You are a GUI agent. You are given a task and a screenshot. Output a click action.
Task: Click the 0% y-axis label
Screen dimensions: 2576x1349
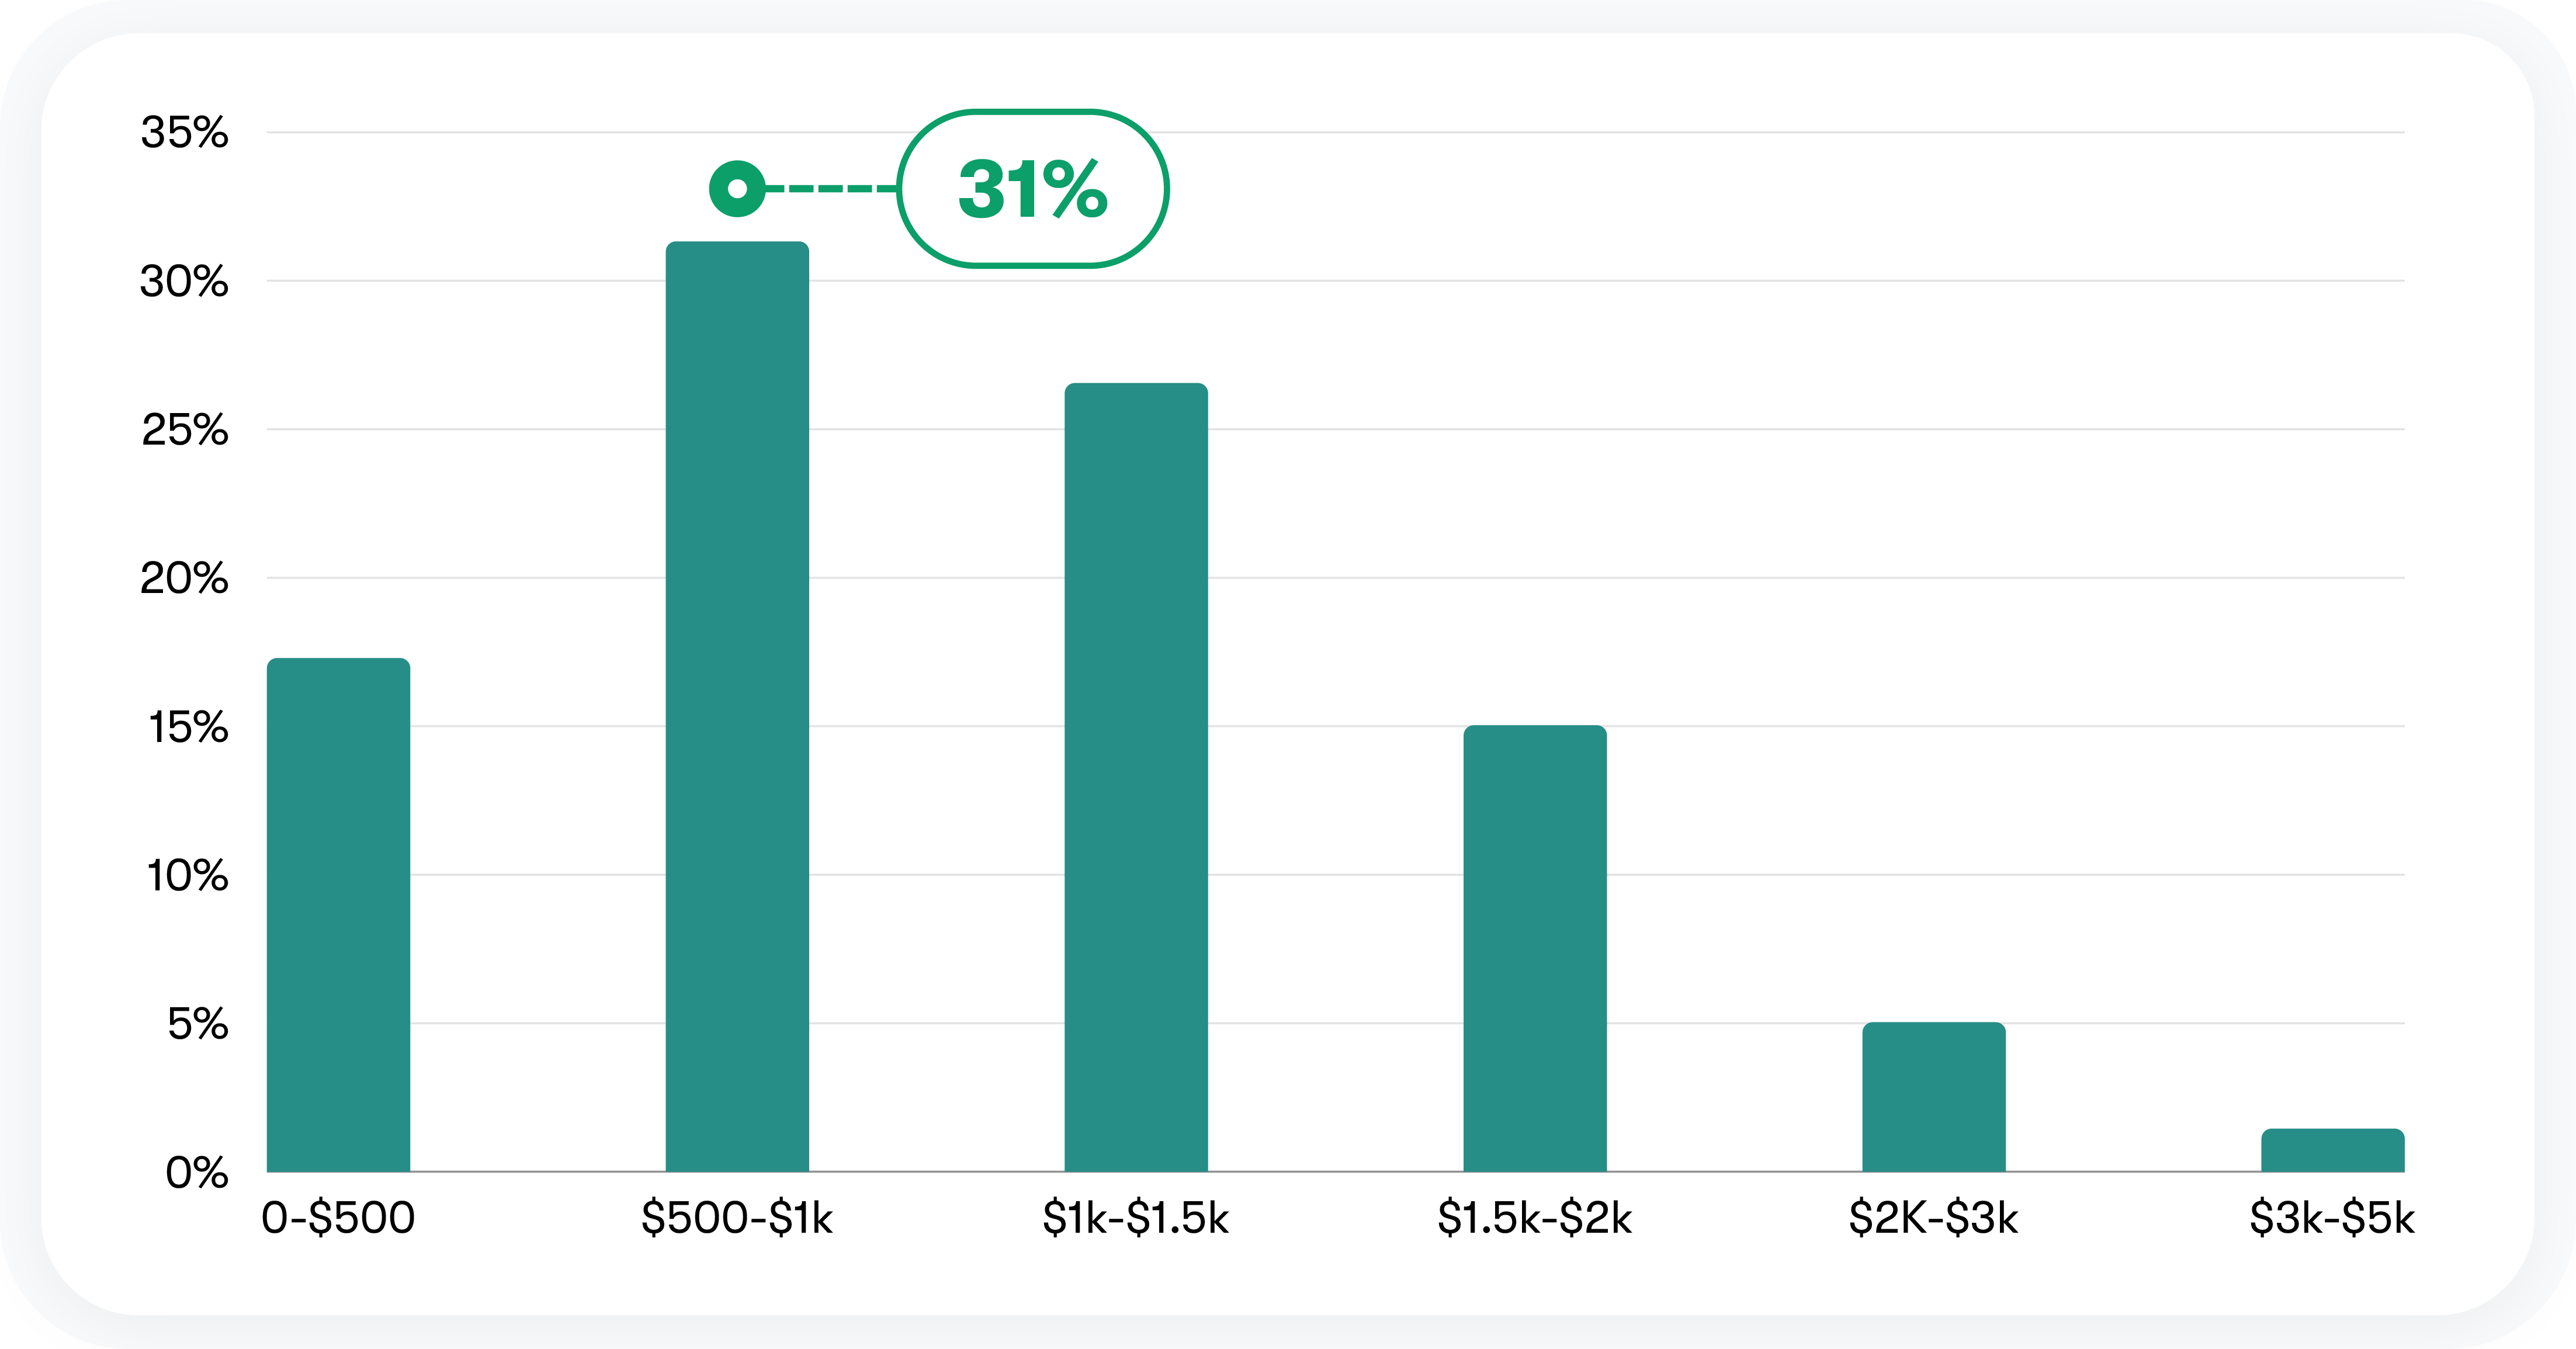(x=197, y=1172)
